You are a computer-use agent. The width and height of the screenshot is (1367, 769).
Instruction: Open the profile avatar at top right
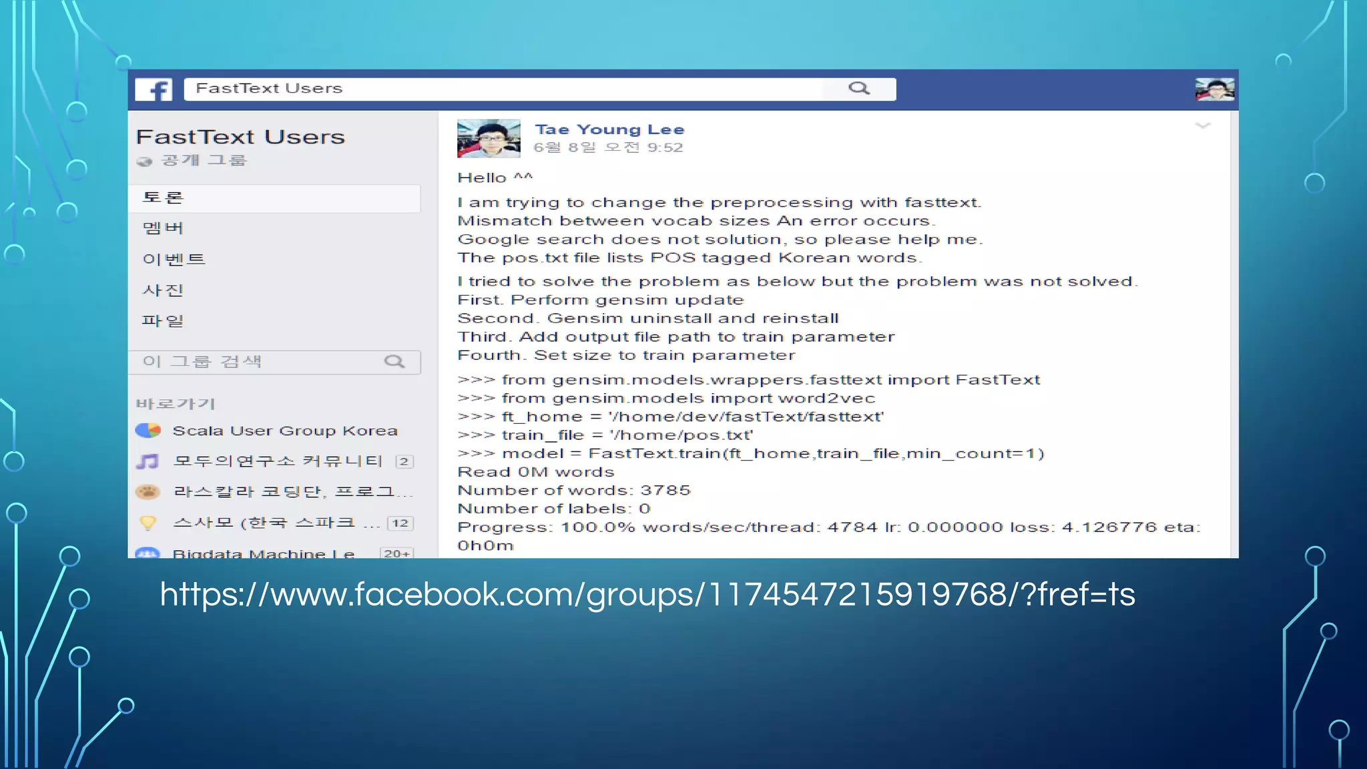tap(1214, 89)
